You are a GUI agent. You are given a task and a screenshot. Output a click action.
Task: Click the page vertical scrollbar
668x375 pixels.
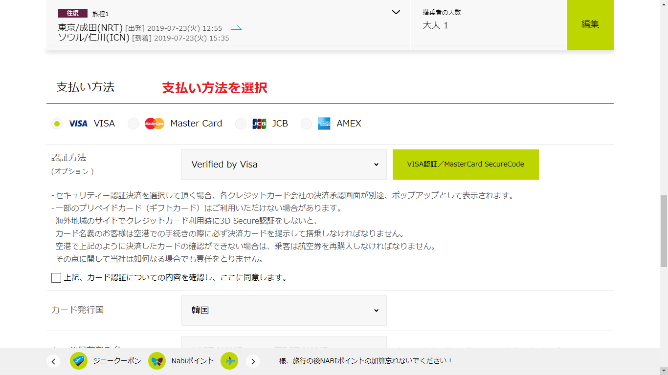point(664,231)
